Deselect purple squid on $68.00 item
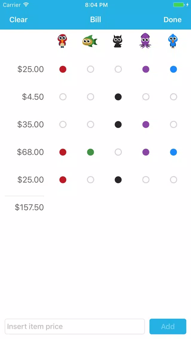This screenshot has width=191, height=339. (x=146, y=152)
